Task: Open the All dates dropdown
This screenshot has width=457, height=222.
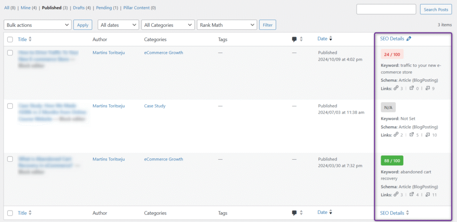Action: 118,25
